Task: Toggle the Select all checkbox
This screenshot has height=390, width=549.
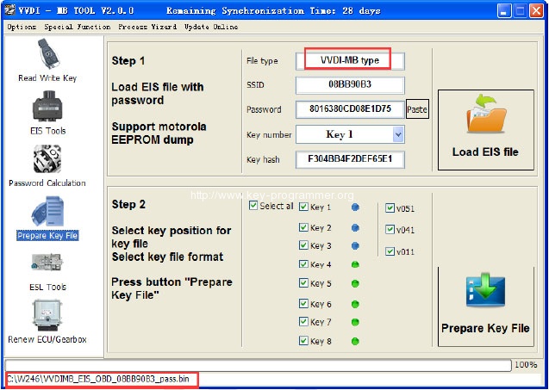Action: coord(253,206)
